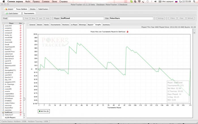
Task: Open Spotlight search magnifier
Action: 194,1
